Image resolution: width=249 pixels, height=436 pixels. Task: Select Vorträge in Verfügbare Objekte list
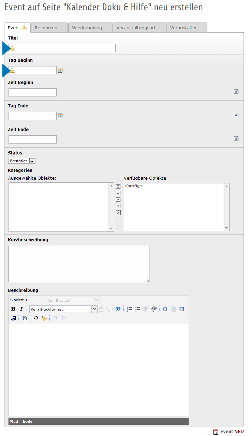133,186
